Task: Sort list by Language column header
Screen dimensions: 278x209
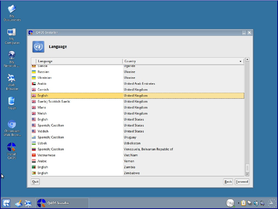Action: [79, 61]
